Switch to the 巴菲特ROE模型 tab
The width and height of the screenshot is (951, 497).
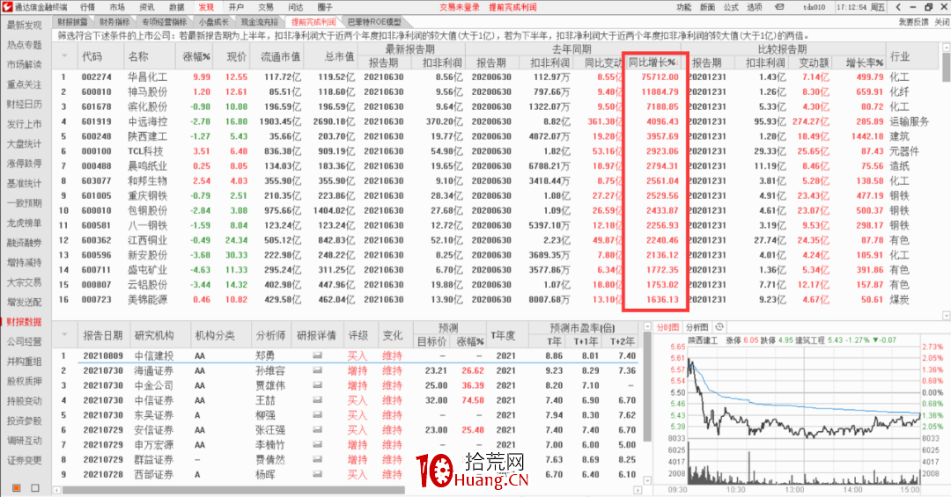pyautogui.click(x=374, y=22)
